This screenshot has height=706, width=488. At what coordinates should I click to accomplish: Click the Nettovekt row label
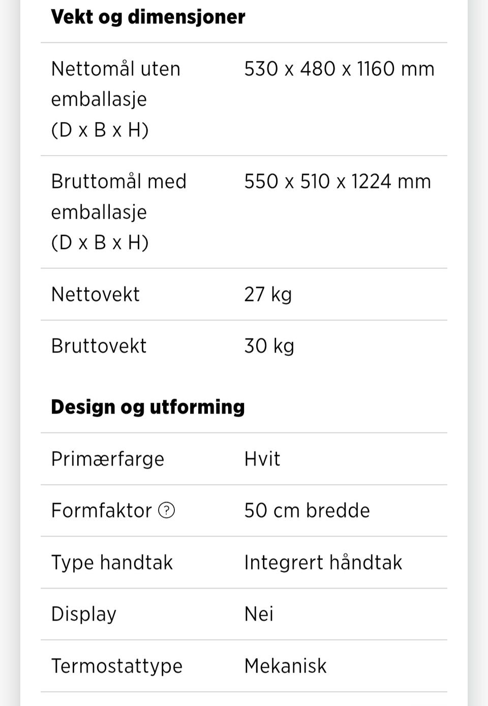point(95,294)
